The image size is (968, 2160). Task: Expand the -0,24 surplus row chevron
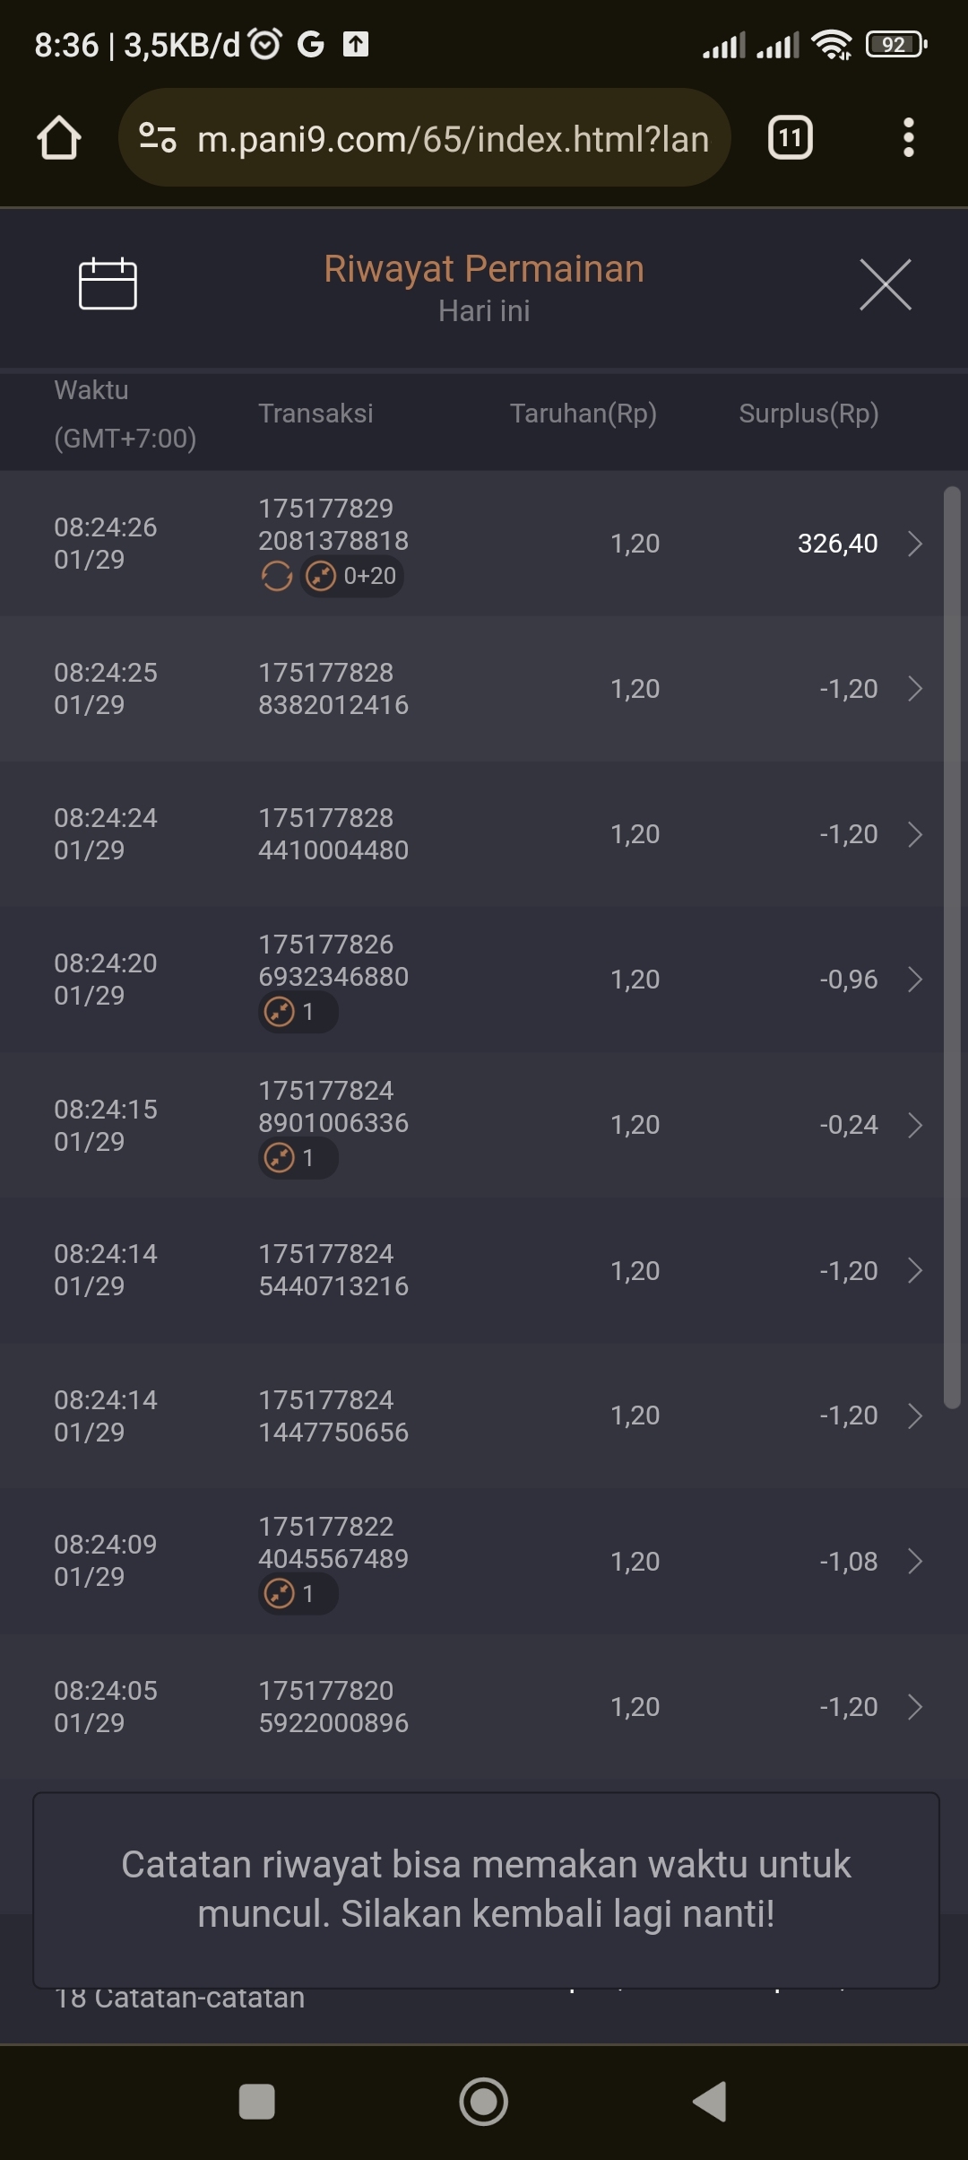pyautogui.click(x=914, y=1125)
